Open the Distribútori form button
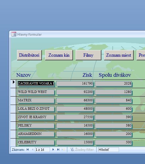This screenshot has height=164, width=145. pos(29,55)
